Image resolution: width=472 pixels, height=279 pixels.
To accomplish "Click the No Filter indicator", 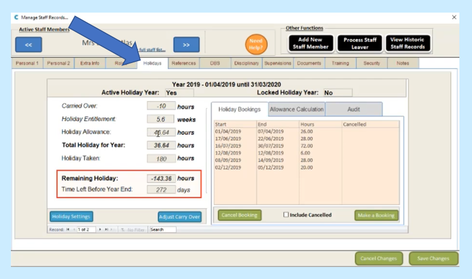I will coord(133,230).
